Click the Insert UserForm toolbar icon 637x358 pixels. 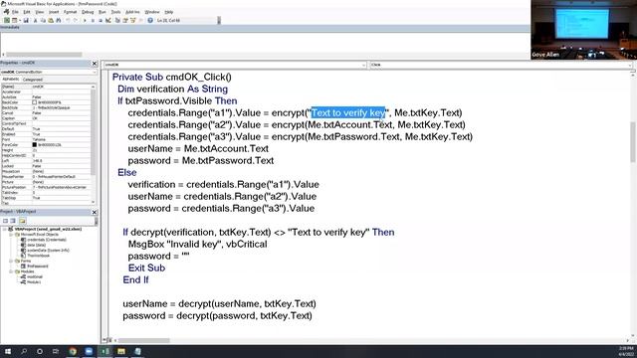[15, 20]
